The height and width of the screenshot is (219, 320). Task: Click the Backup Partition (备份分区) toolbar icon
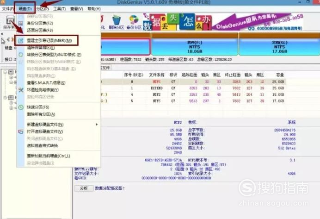tap(134, 22)
